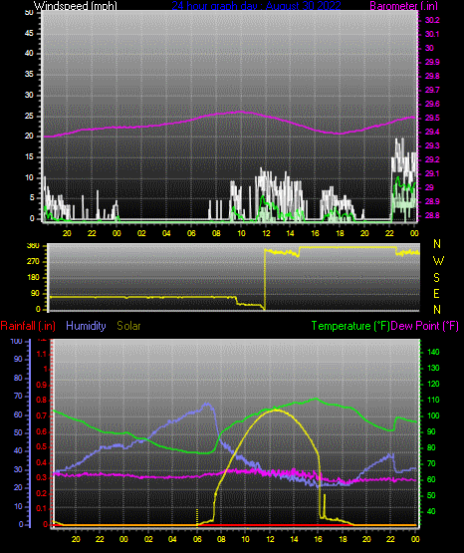This screenshot has height=553, width=464.
Task: Click 16 on the windspeed chart time axis
Action: tap(315, 233)
